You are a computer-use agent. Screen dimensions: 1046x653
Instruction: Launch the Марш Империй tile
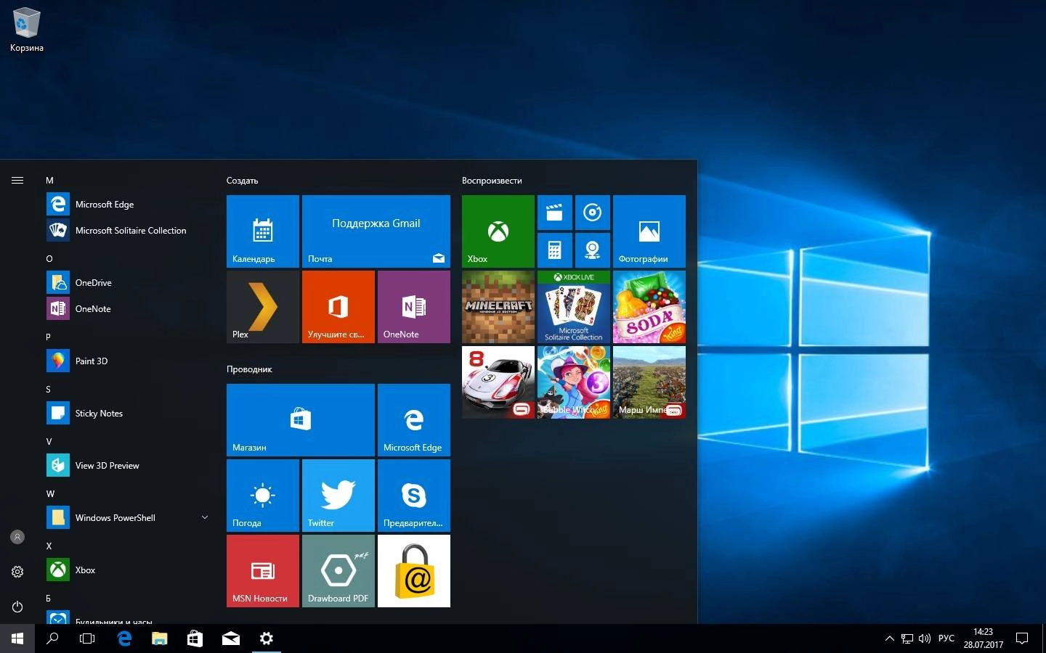[x=649, y=382]
